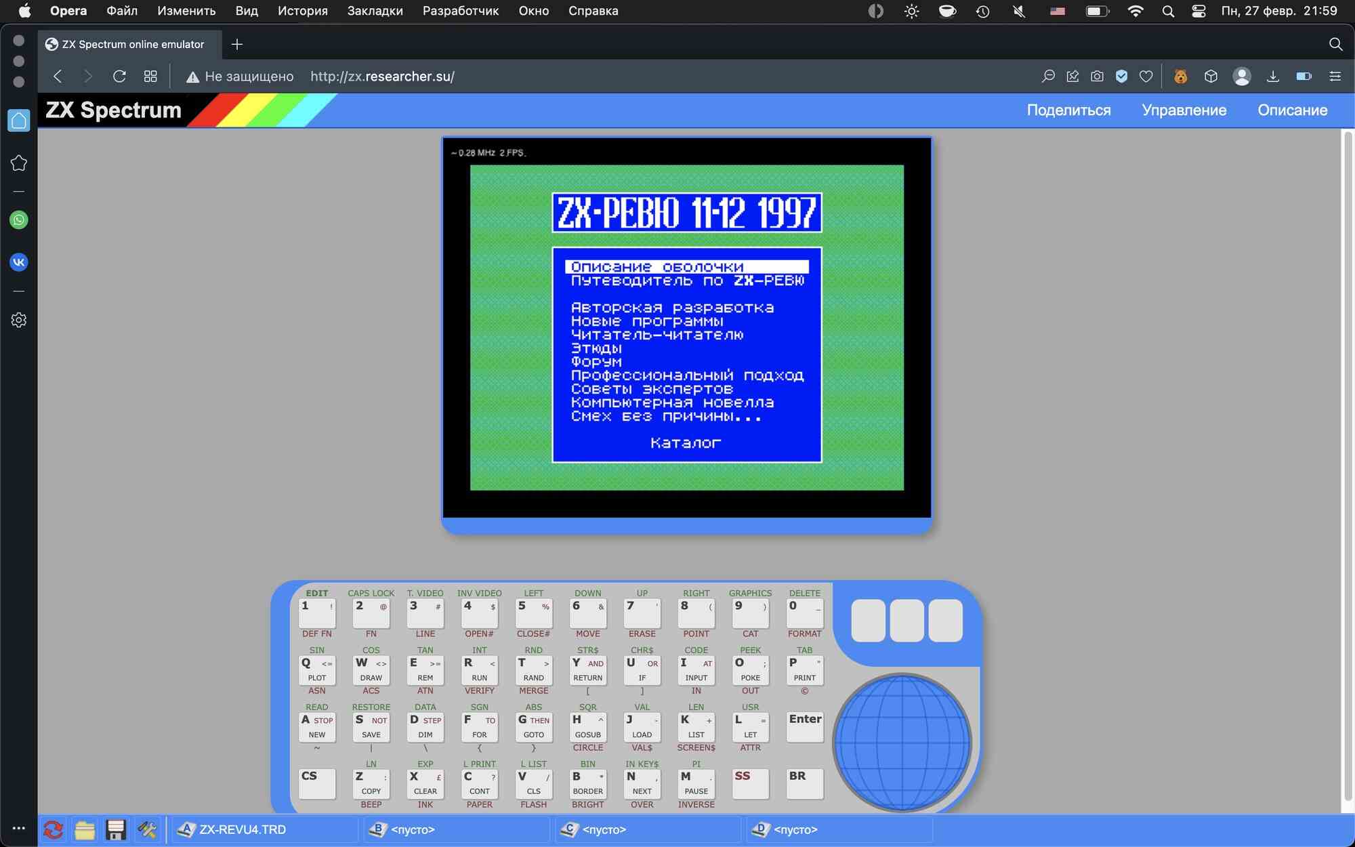
Task: Click the 7 UP key
Action: pyautogui.click(x=642, y=613)
